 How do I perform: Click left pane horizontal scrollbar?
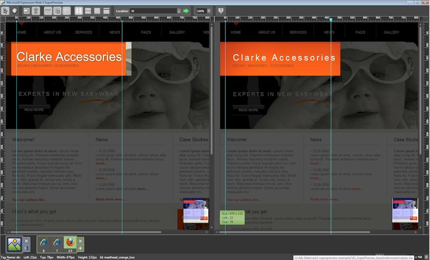[x=86, y=232]
